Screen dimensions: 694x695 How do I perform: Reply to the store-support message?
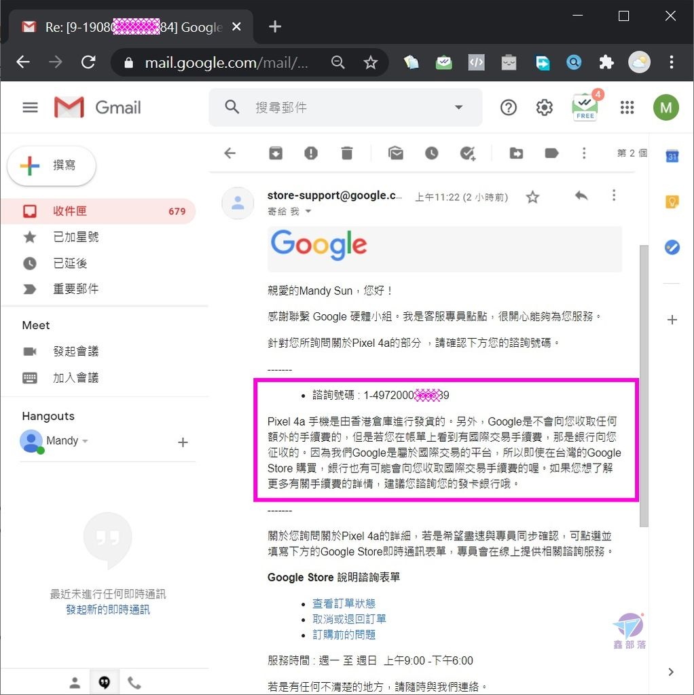click(581, 195)
